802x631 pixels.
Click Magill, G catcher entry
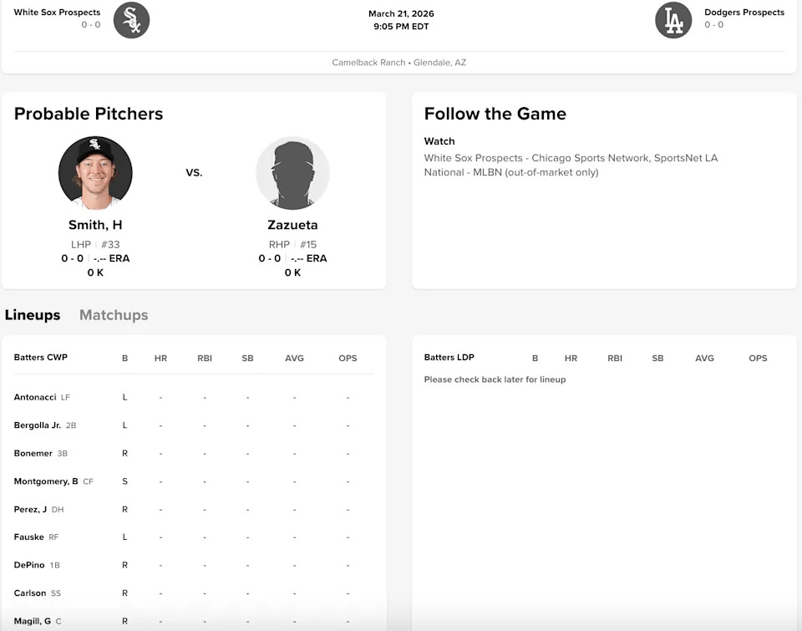point(33,621)
